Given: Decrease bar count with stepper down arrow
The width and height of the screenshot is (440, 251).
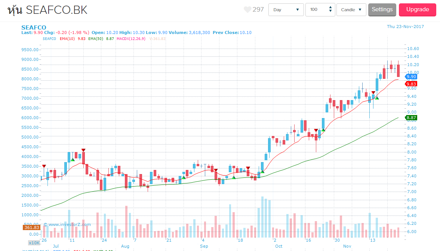Looking at the screenshot, I should 330,12.
